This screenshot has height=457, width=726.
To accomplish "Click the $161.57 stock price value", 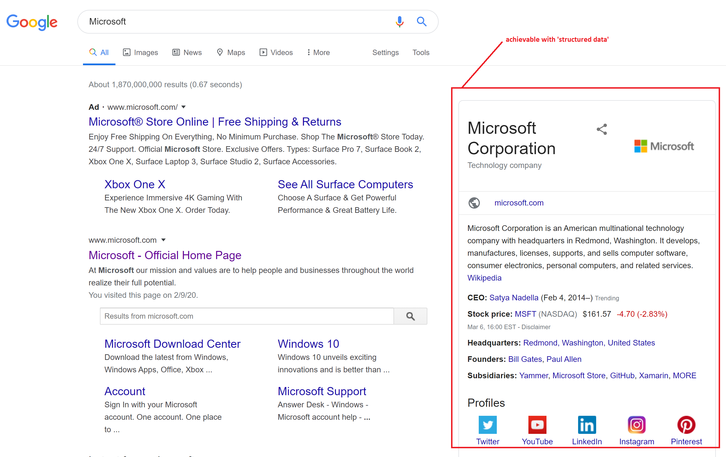I will [x=597, y=314].
